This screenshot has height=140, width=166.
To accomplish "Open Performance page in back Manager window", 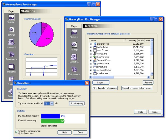I will pos(11,56).
